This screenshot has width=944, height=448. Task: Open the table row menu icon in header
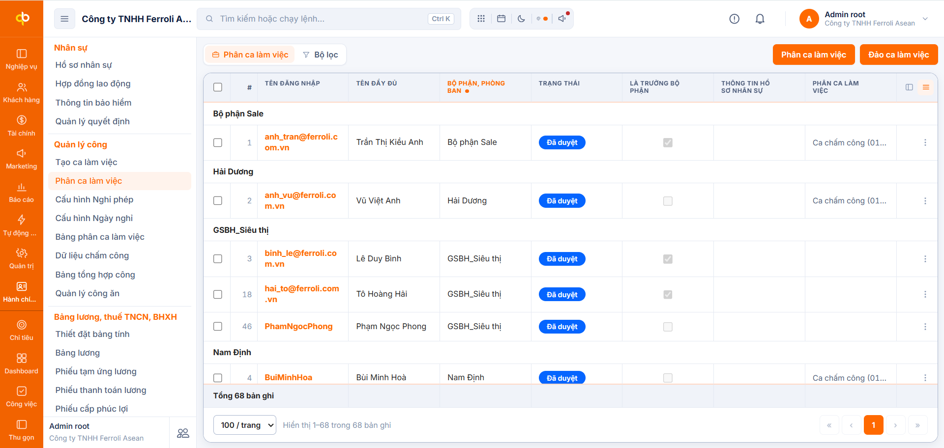[926, 87]
